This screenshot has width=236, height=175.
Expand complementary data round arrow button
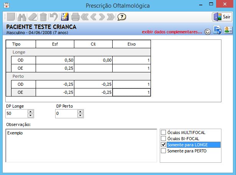coord(208,32)
